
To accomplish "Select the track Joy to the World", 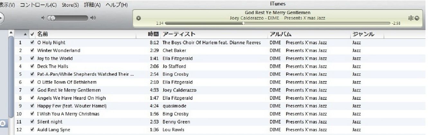I will point(55,58).
